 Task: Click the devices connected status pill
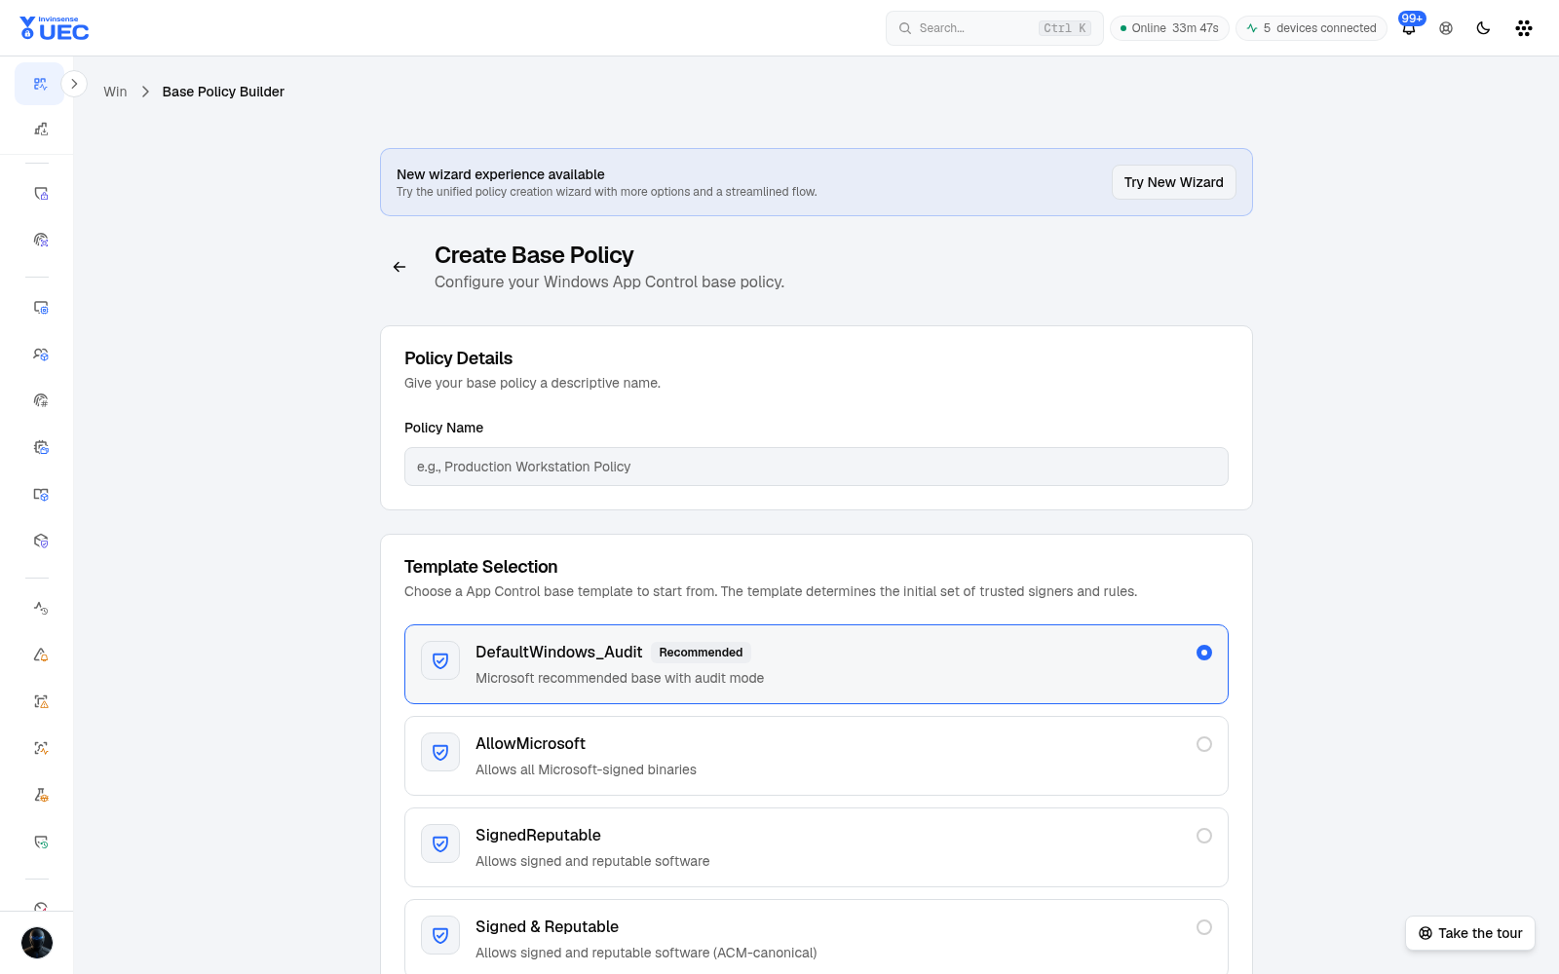[x=1312, y=28]
